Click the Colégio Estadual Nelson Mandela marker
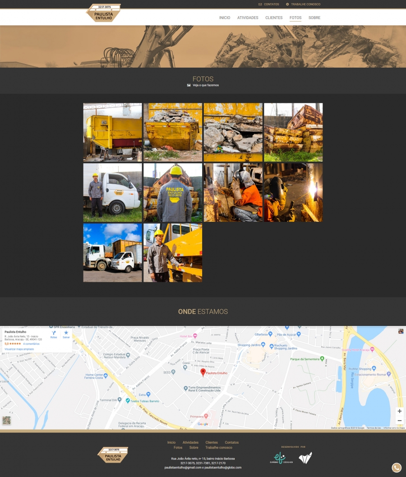406x477 pixels. tap(128, 355)
